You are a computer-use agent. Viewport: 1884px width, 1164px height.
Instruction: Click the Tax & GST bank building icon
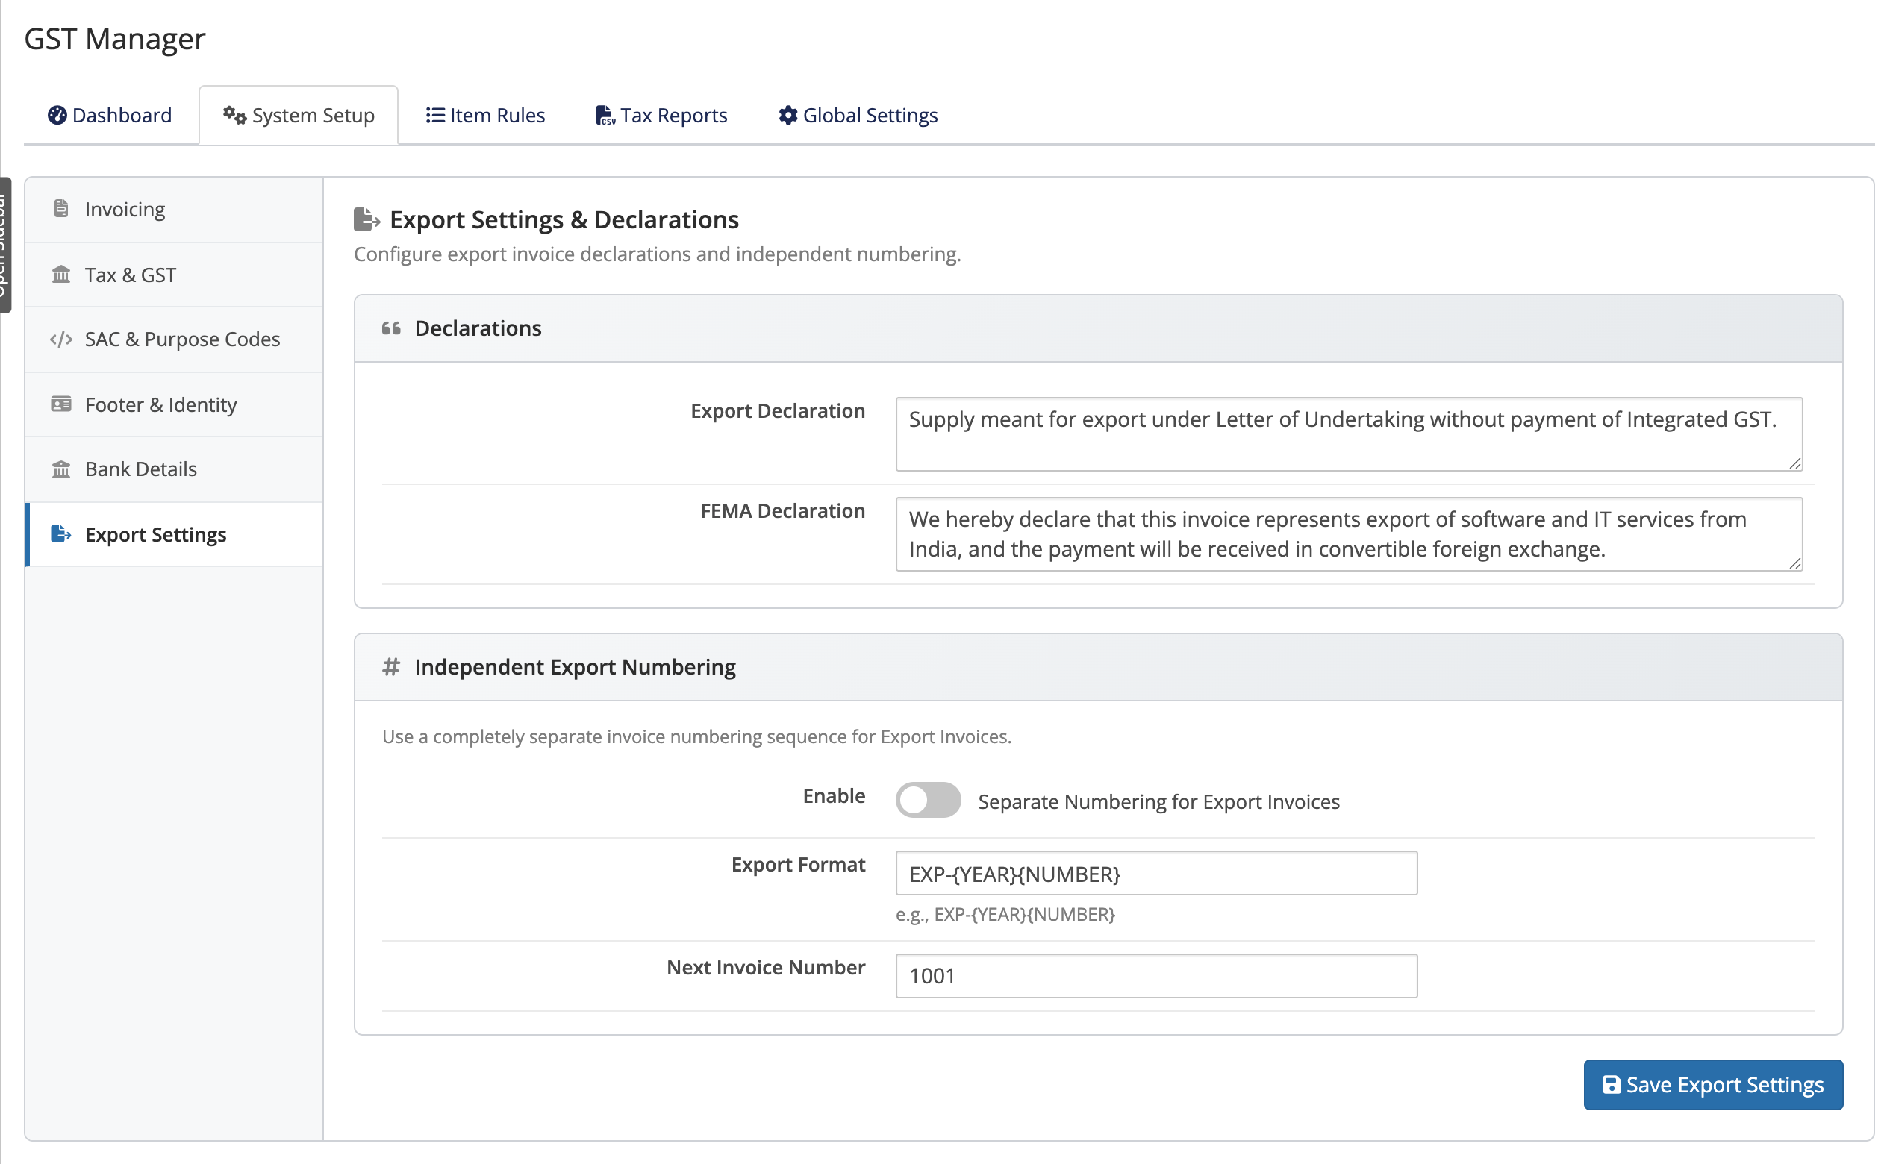(60, 274)
